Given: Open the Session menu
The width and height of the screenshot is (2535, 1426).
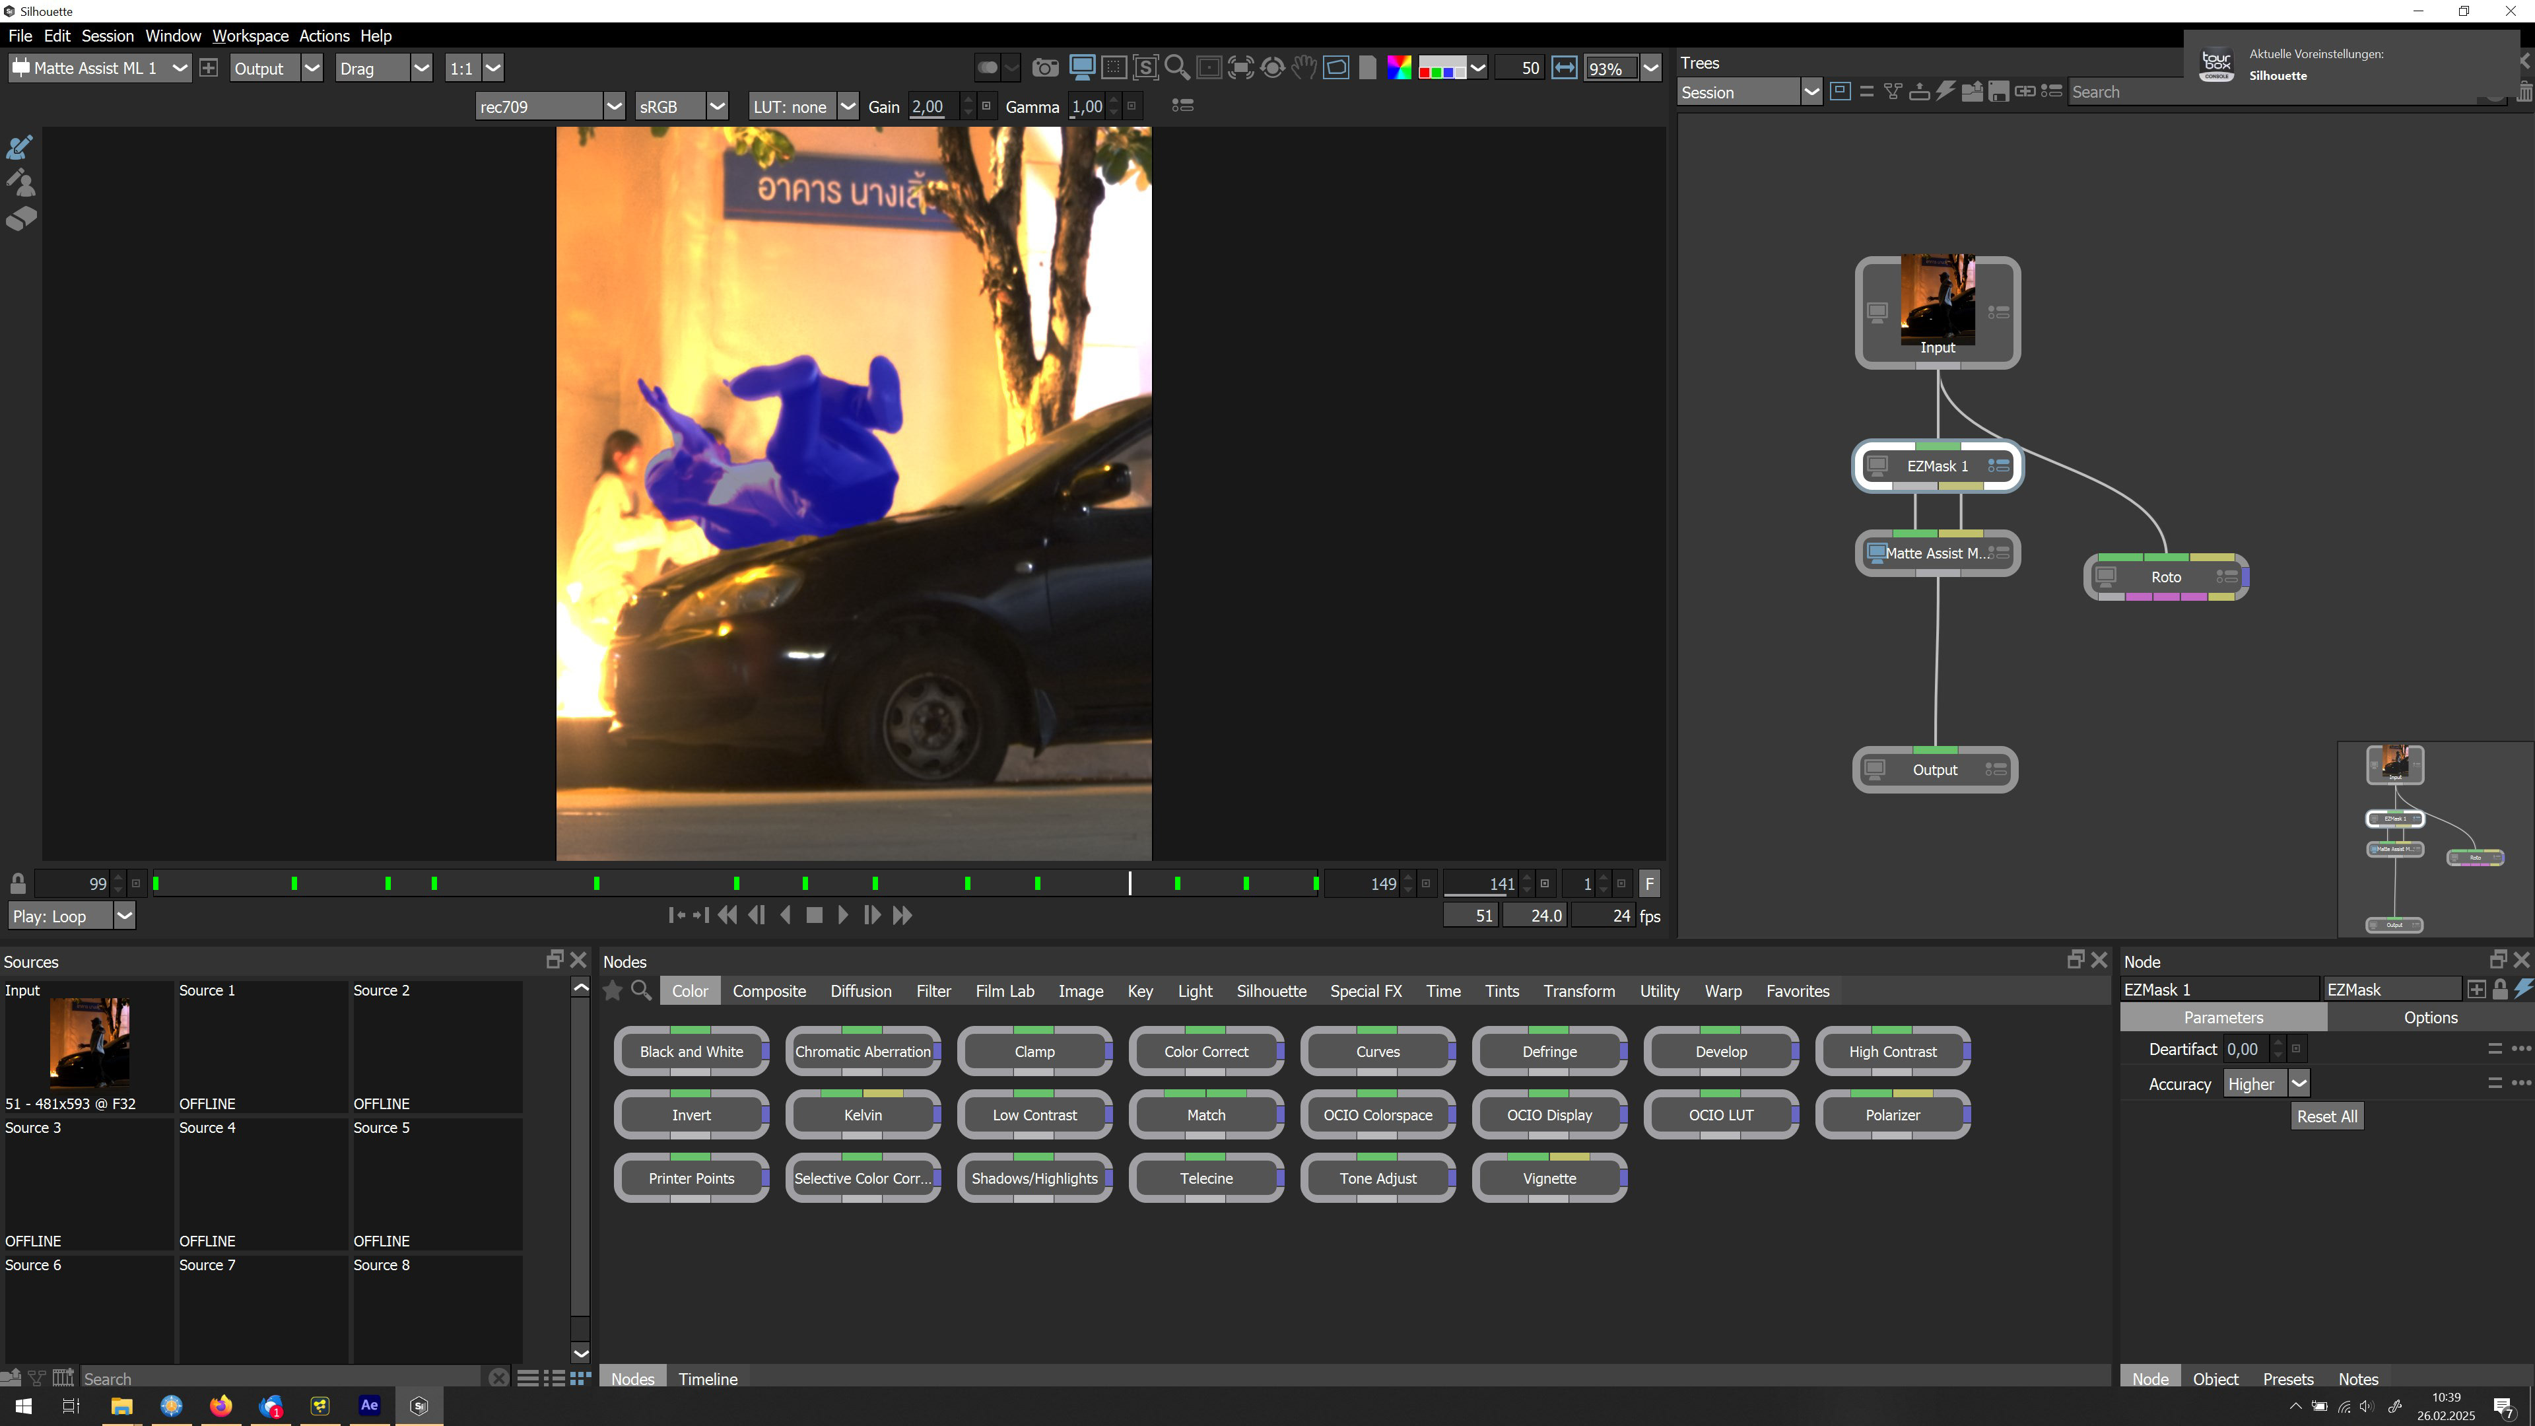Looking at the screenshot, I should [x=107, y=36].
